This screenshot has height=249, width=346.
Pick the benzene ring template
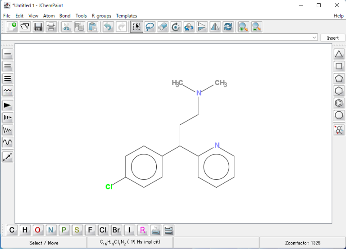click(x=339, y=103)
